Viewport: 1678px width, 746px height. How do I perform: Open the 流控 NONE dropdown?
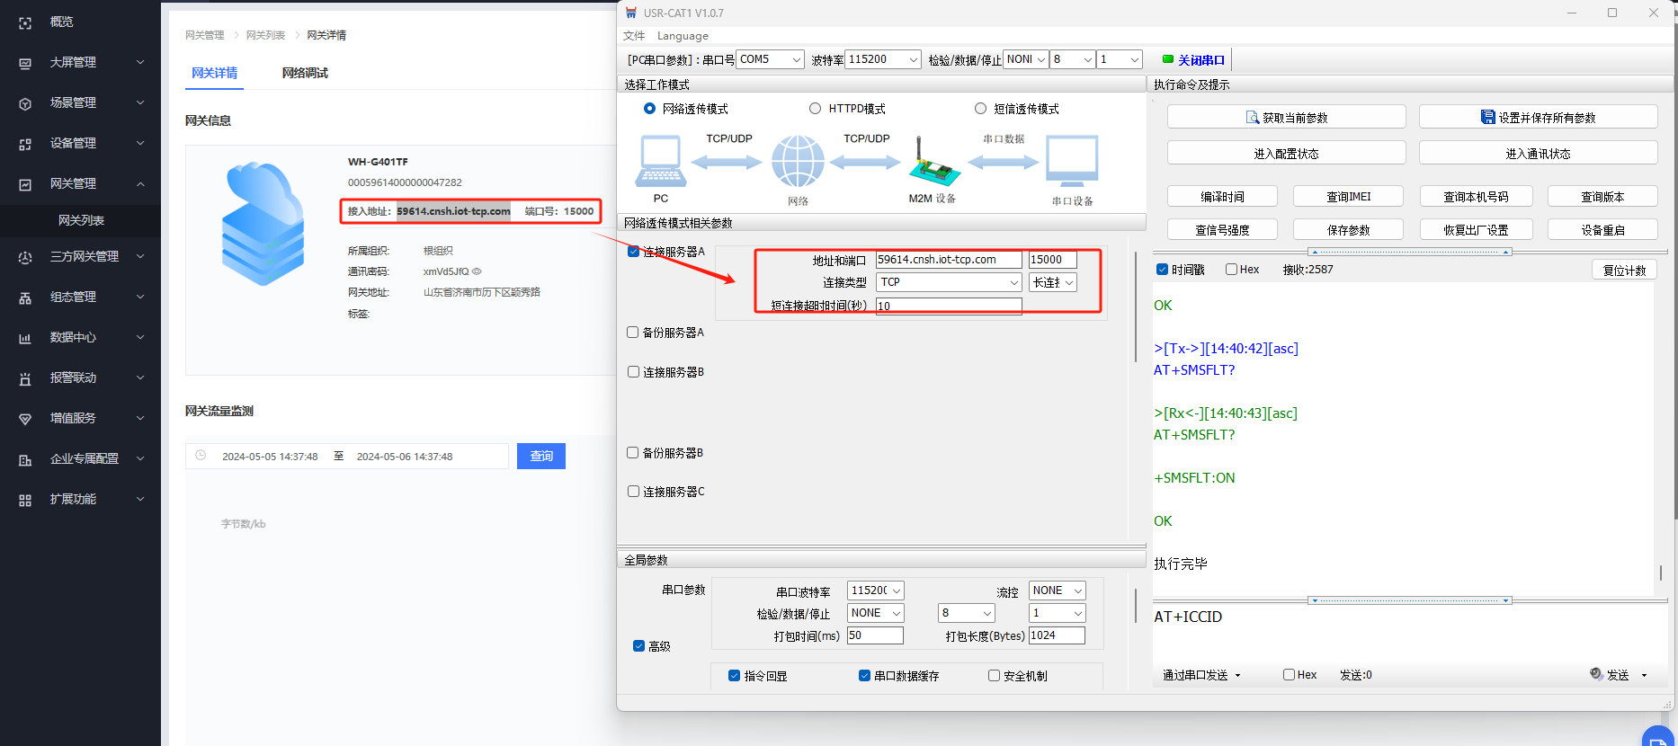pos(1057,591)
